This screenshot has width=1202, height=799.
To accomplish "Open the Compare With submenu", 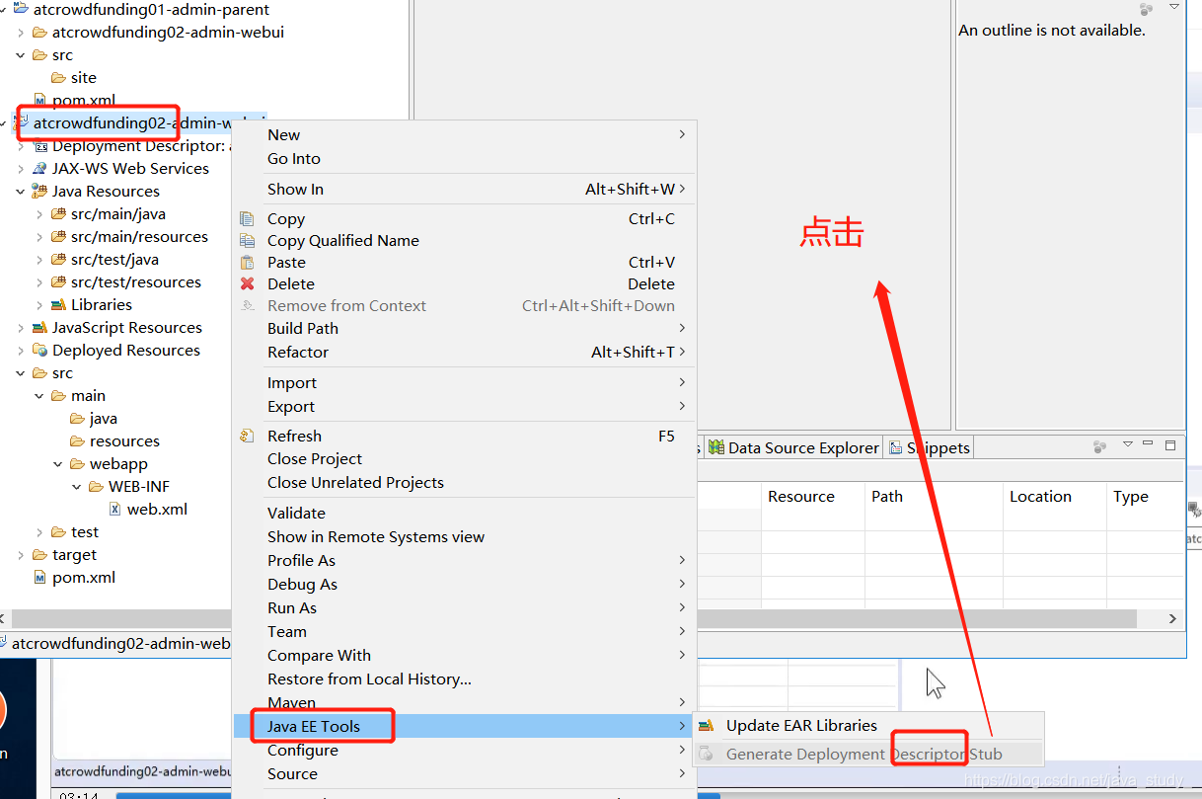I will 464,656.
